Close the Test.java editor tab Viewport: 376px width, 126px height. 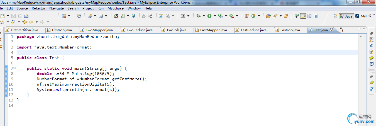[331, 30]
